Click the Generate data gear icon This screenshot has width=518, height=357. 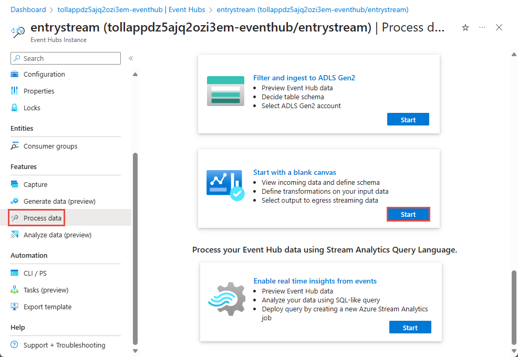15,202
